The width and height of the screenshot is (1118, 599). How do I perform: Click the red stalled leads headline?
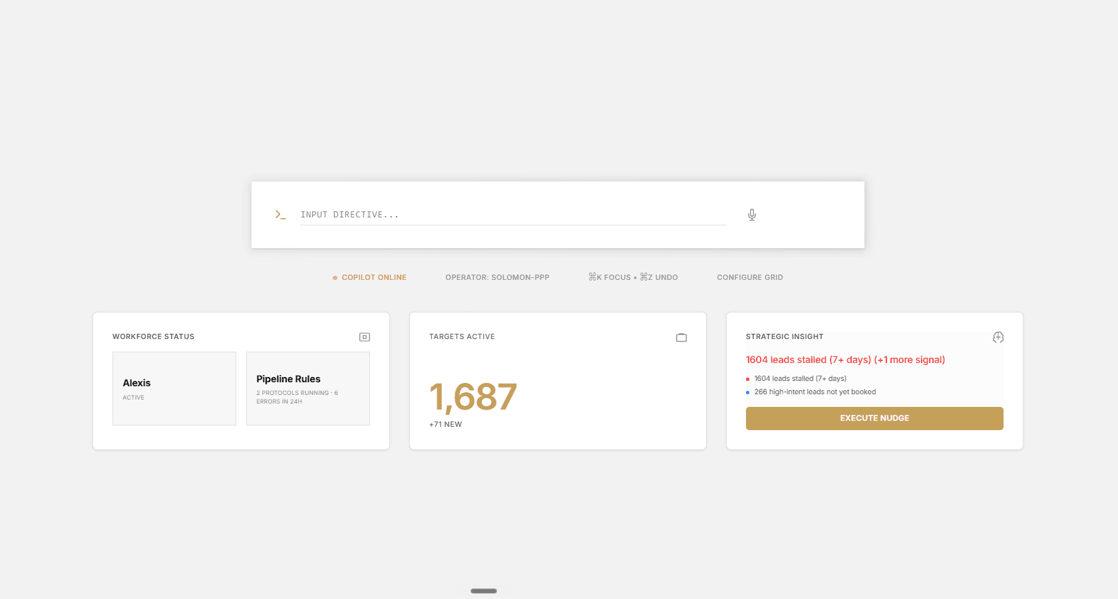[x=845, y=360]
